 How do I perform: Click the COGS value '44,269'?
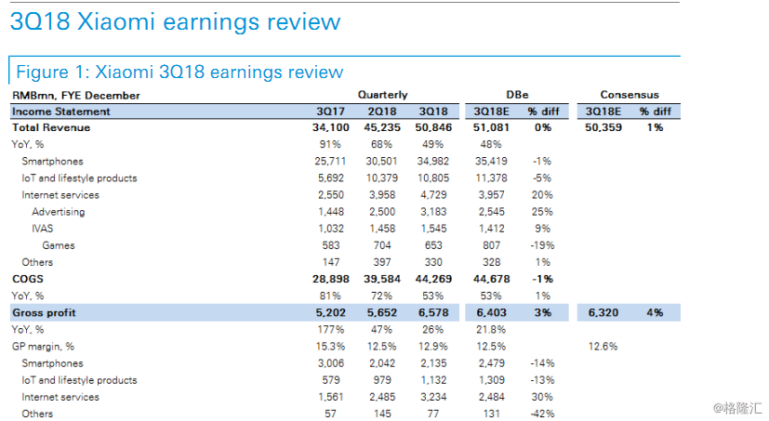(x=433, y=280)
